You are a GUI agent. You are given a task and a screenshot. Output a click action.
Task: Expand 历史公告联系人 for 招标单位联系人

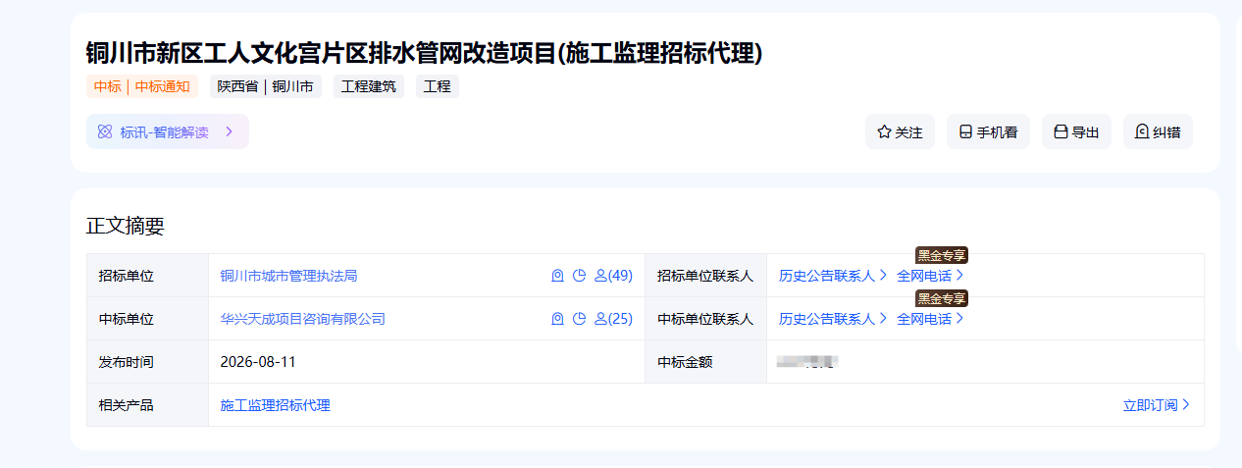point(833,276)
